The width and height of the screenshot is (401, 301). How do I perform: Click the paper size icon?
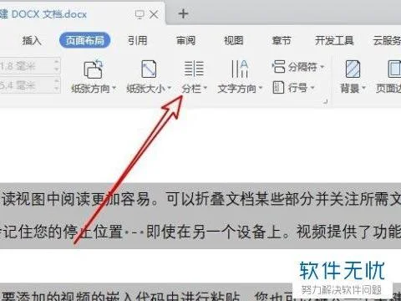149,69
